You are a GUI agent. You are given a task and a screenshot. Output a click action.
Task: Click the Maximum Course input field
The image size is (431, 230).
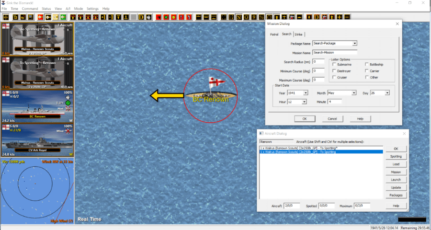[318, 80]
